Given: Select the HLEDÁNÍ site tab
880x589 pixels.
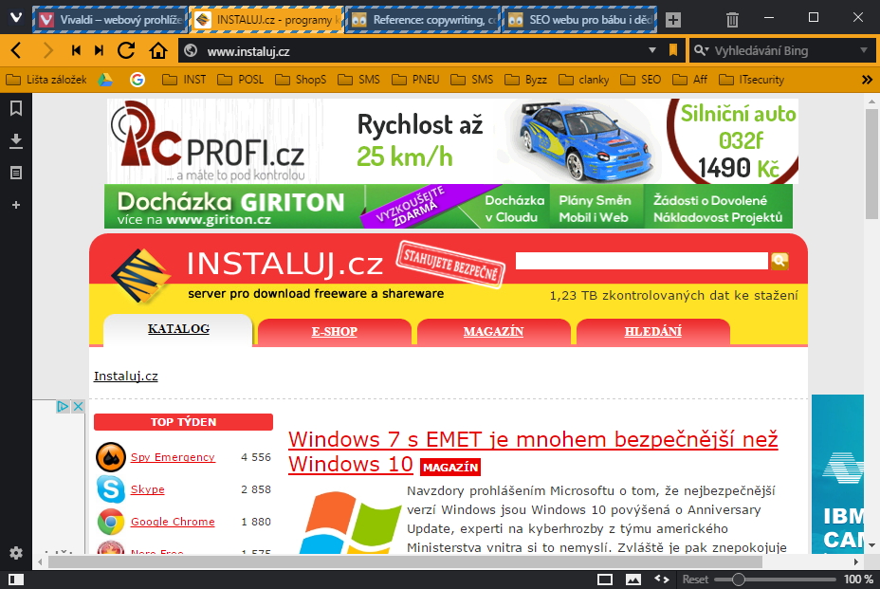Looking at the screenshot, I should coord(652,331).
